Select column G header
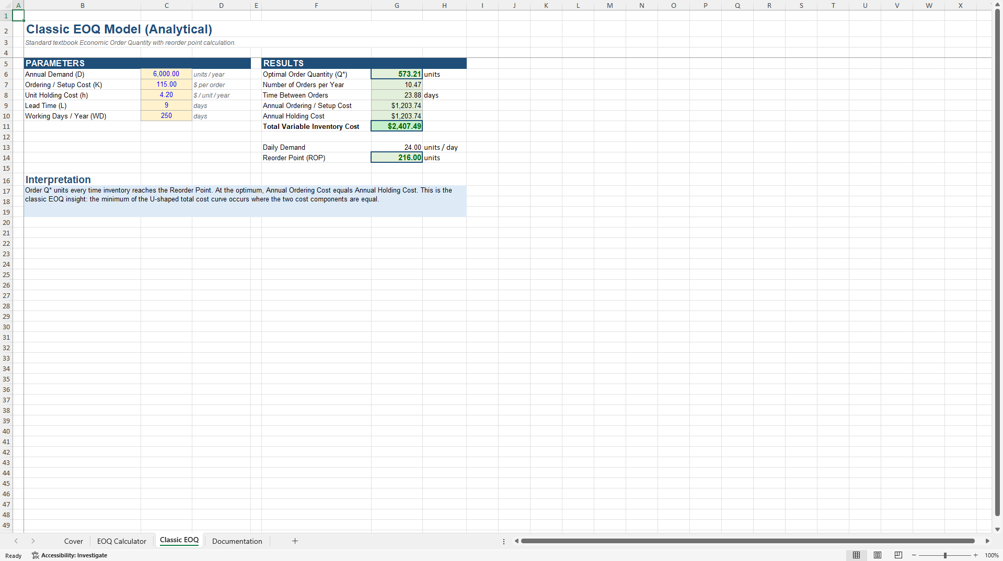The width and height of the screenshot is (1003, 561). [x=397, y=5]
